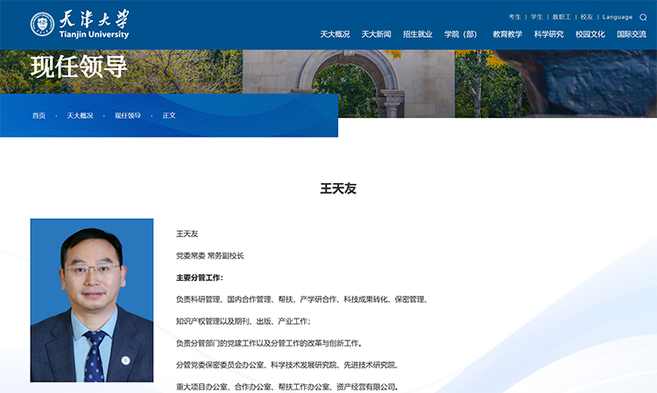This screenshot has height=393, width=657.
Task: Open the 教职工 portal link
Action: point(562,17)
